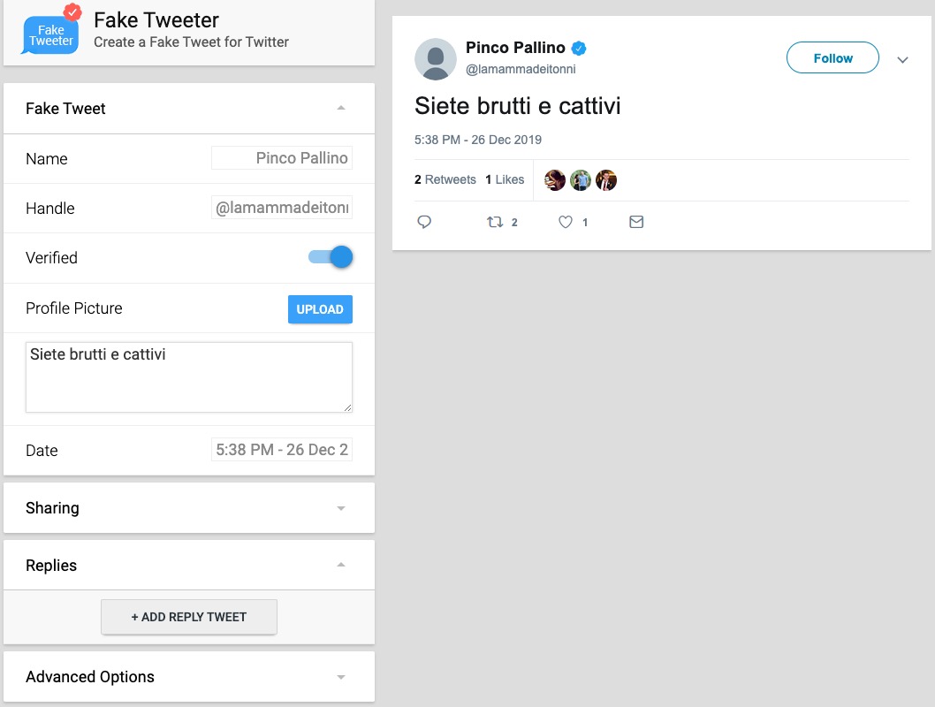Click the Add Reply Tweet button
The width and height of the screenshot is (935, 707).
coord(189,617)
